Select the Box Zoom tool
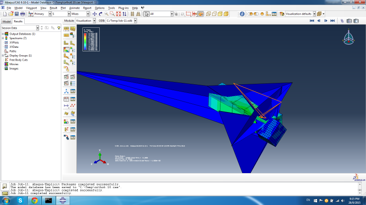 click(112, 14)
